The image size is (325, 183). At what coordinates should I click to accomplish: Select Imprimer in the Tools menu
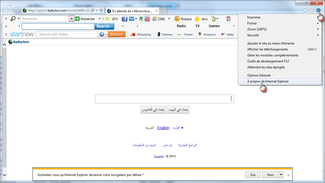[254, 17]
